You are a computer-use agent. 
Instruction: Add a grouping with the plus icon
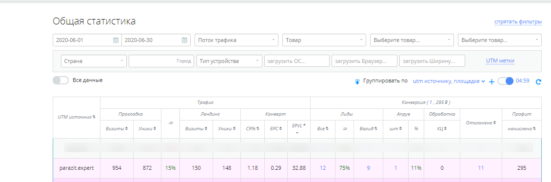coord(492,82)
